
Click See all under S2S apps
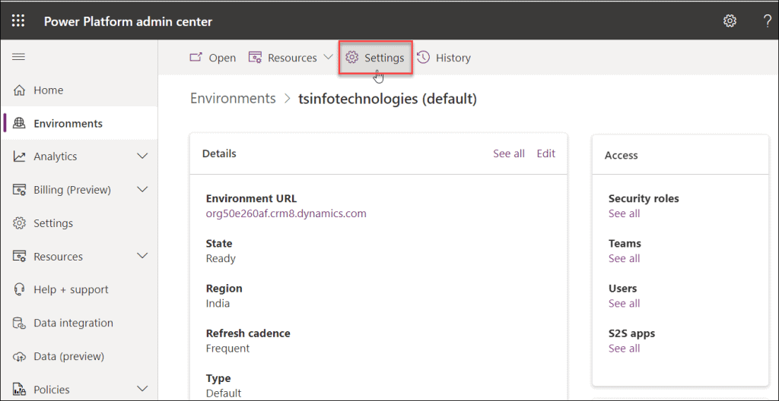pyautogui.click(x=624, y=349)
